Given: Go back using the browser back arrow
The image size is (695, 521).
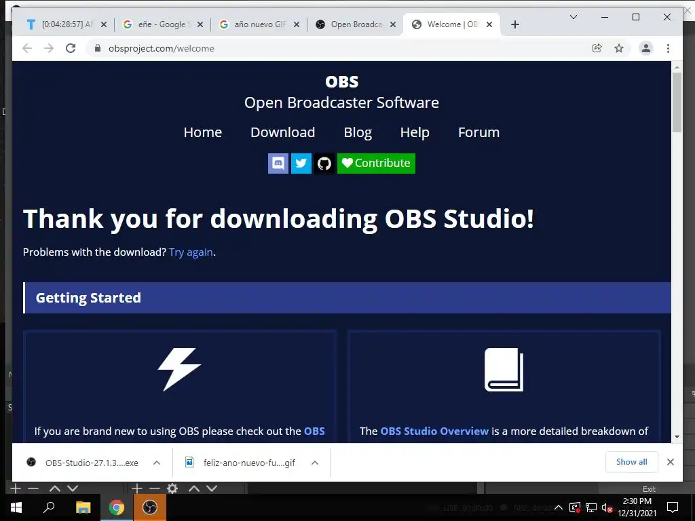Looking at the screenshot, I should click(x=27, y=48).
